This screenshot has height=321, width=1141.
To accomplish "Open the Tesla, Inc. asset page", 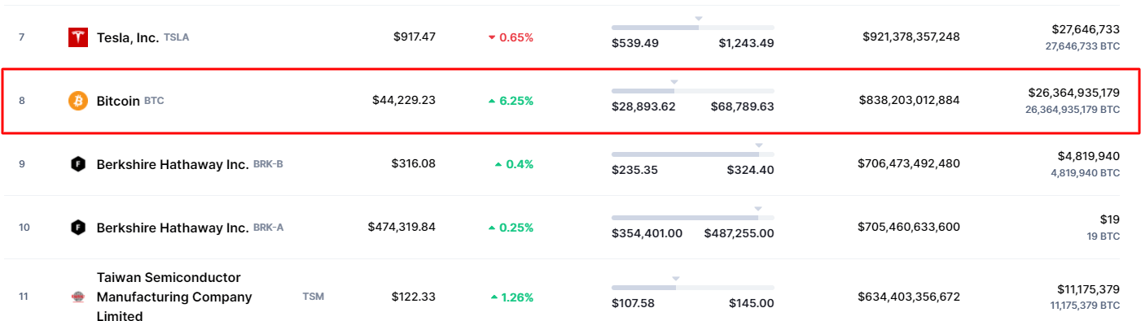I will click(x=128, y=37).
